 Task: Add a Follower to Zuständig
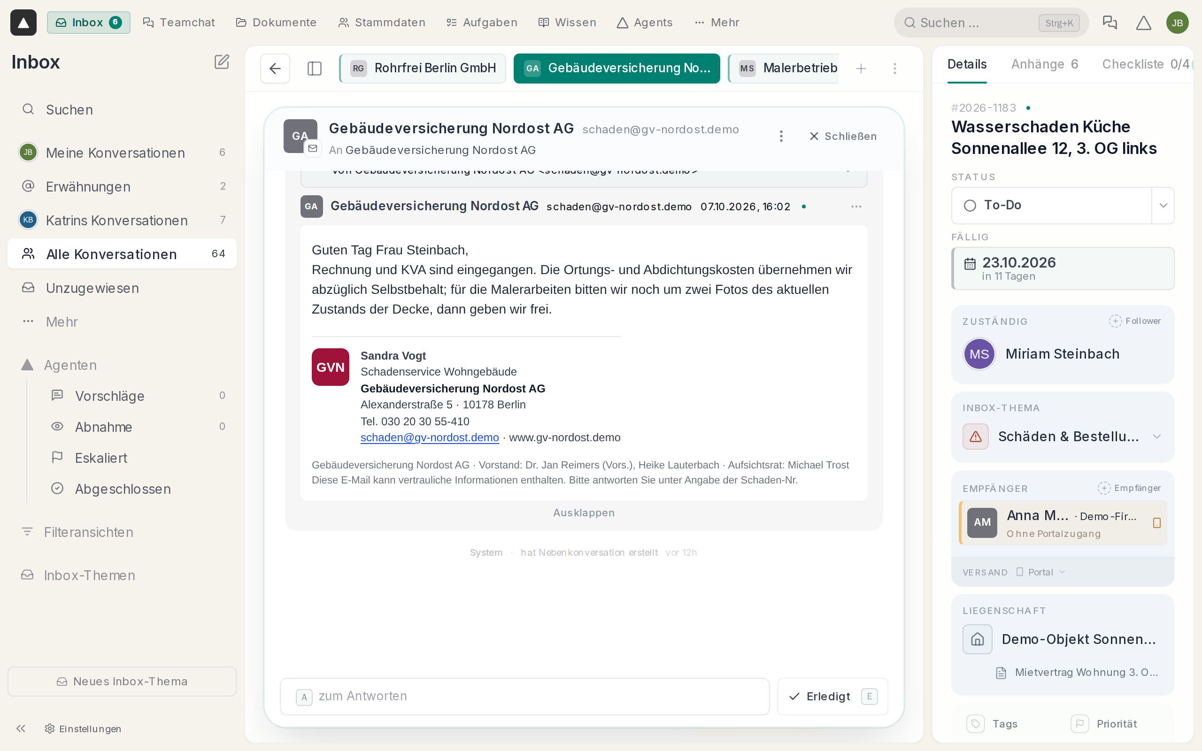pos(1134,321)
